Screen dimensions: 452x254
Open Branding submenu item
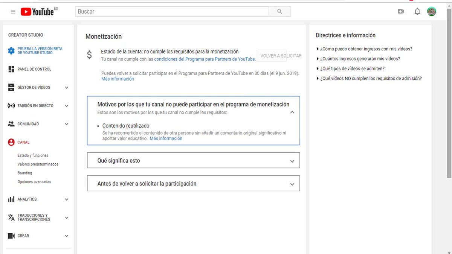click(24, 173)
